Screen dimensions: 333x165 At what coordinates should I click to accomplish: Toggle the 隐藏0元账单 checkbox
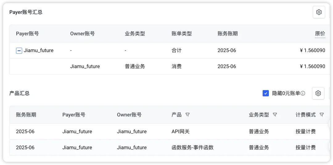pyautogui.click(x=266, y=93)
